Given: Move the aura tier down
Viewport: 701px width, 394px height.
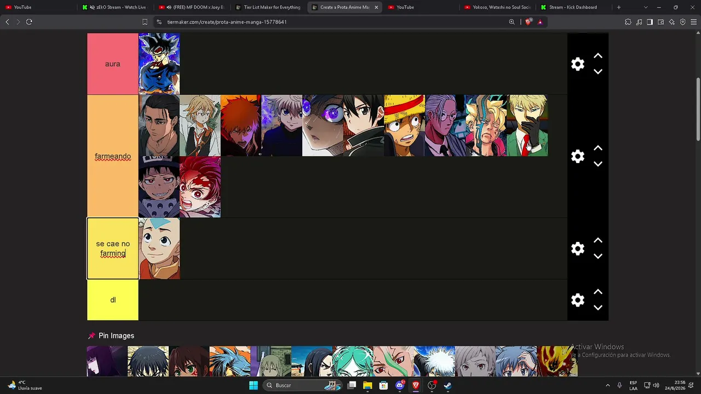Looking at the screenshot, I should pyautogui.click(x=598, y=72).
